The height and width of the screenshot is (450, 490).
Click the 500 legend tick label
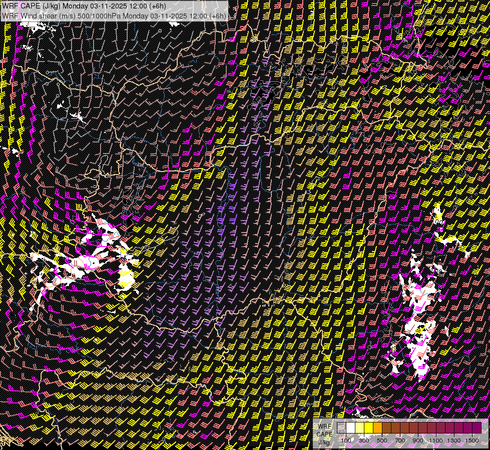click(382, 440)
